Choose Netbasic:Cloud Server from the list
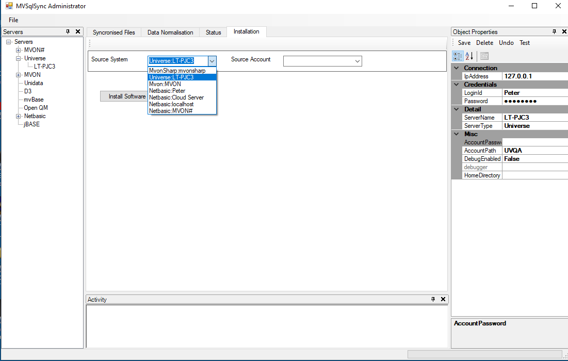The width and height of the screenshot is (568, 361). (x=182, y=97)
